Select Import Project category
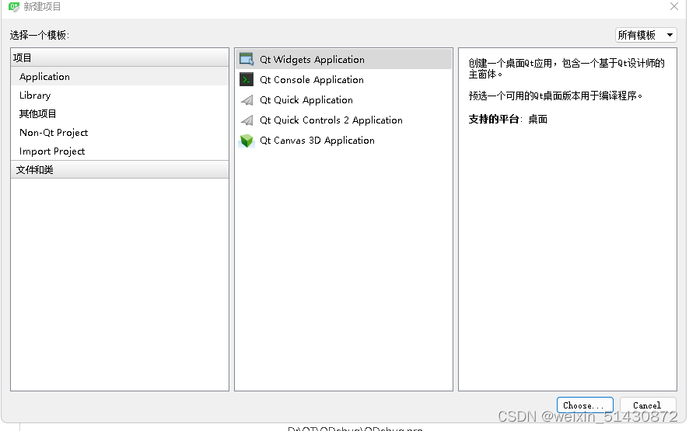 click(x=120, y=151)
